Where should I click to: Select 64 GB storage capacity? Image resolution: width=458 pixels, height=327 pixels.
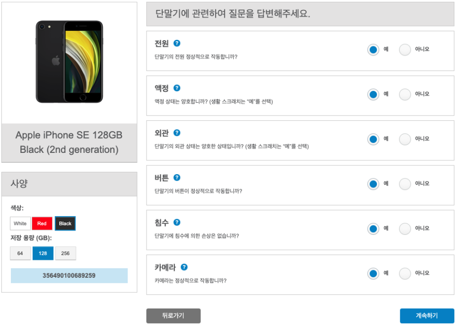coord(20,253)
